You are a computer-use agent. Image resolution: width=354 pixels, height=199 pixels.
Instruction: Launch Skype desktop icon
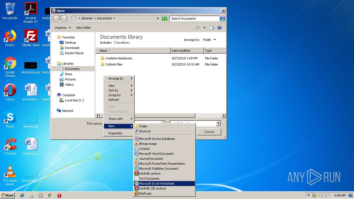click(x=10, y=119)
